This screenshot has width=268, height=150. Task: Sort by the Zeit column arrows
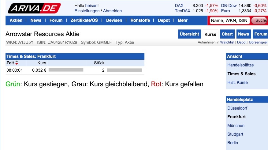(17, 63)
